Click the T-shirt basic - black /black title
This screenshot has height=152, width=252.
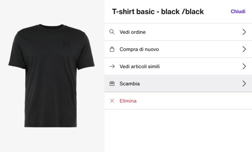158,12
